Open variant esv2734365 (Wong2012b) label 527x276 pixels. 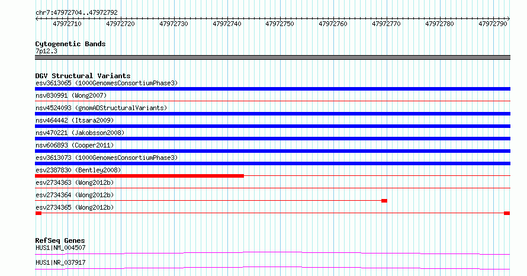pos(75,207)
